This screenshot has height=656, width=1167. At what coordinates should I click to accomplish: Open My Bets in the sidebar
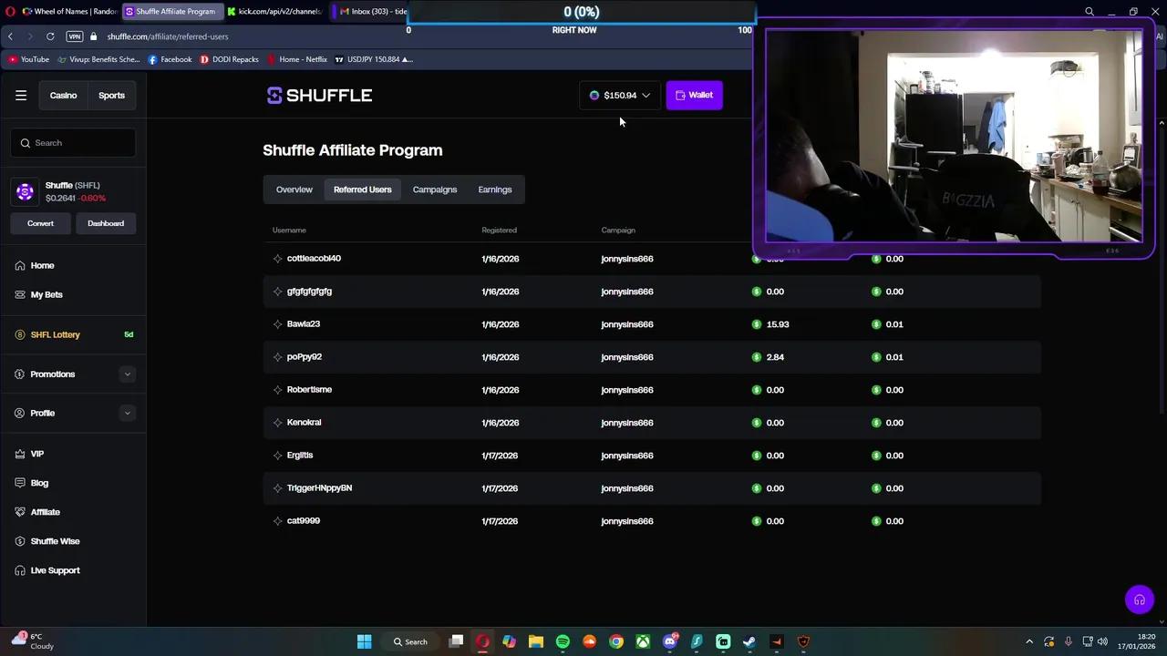click(46, 294)
